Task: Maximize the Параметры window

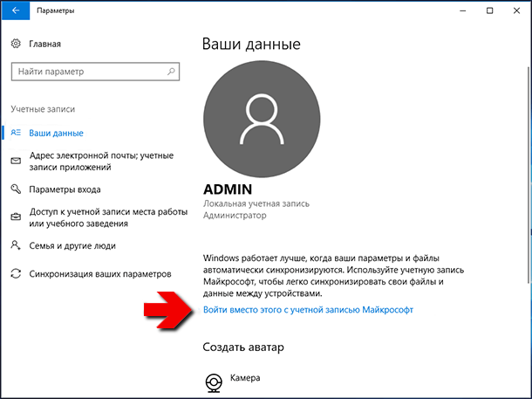Action: 489,10
